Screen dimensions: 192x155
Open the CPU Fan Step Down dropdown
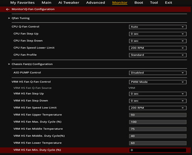click(158, 41)
